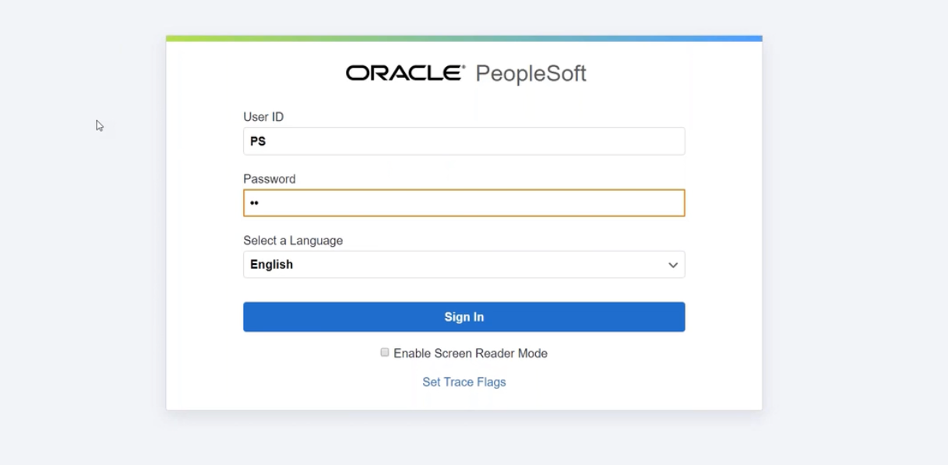Viewport: 948px width, 465px height.
Task: Tick the box beside Enable Screen Reader Mode
Action: (384, 352)
